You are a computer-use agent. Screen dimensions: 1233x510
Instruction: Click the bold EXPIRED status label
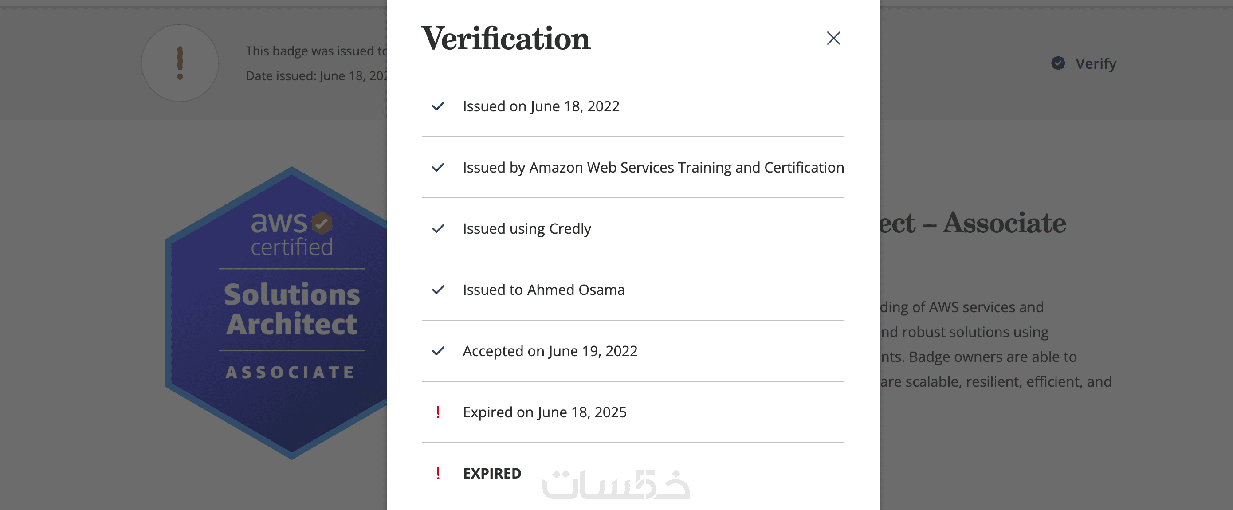click(491, 473)
